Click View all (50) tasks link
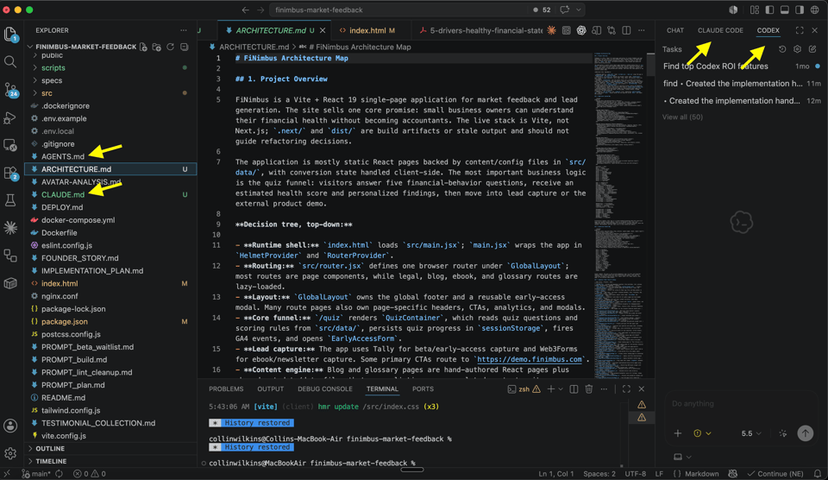This screenshot has height=480, width=828. tap(682, 117)
